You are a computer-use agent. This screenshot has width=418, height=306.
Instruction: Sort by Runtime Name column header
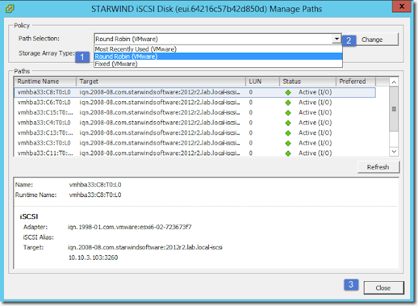pyautogui.click(x=45, y=82)
